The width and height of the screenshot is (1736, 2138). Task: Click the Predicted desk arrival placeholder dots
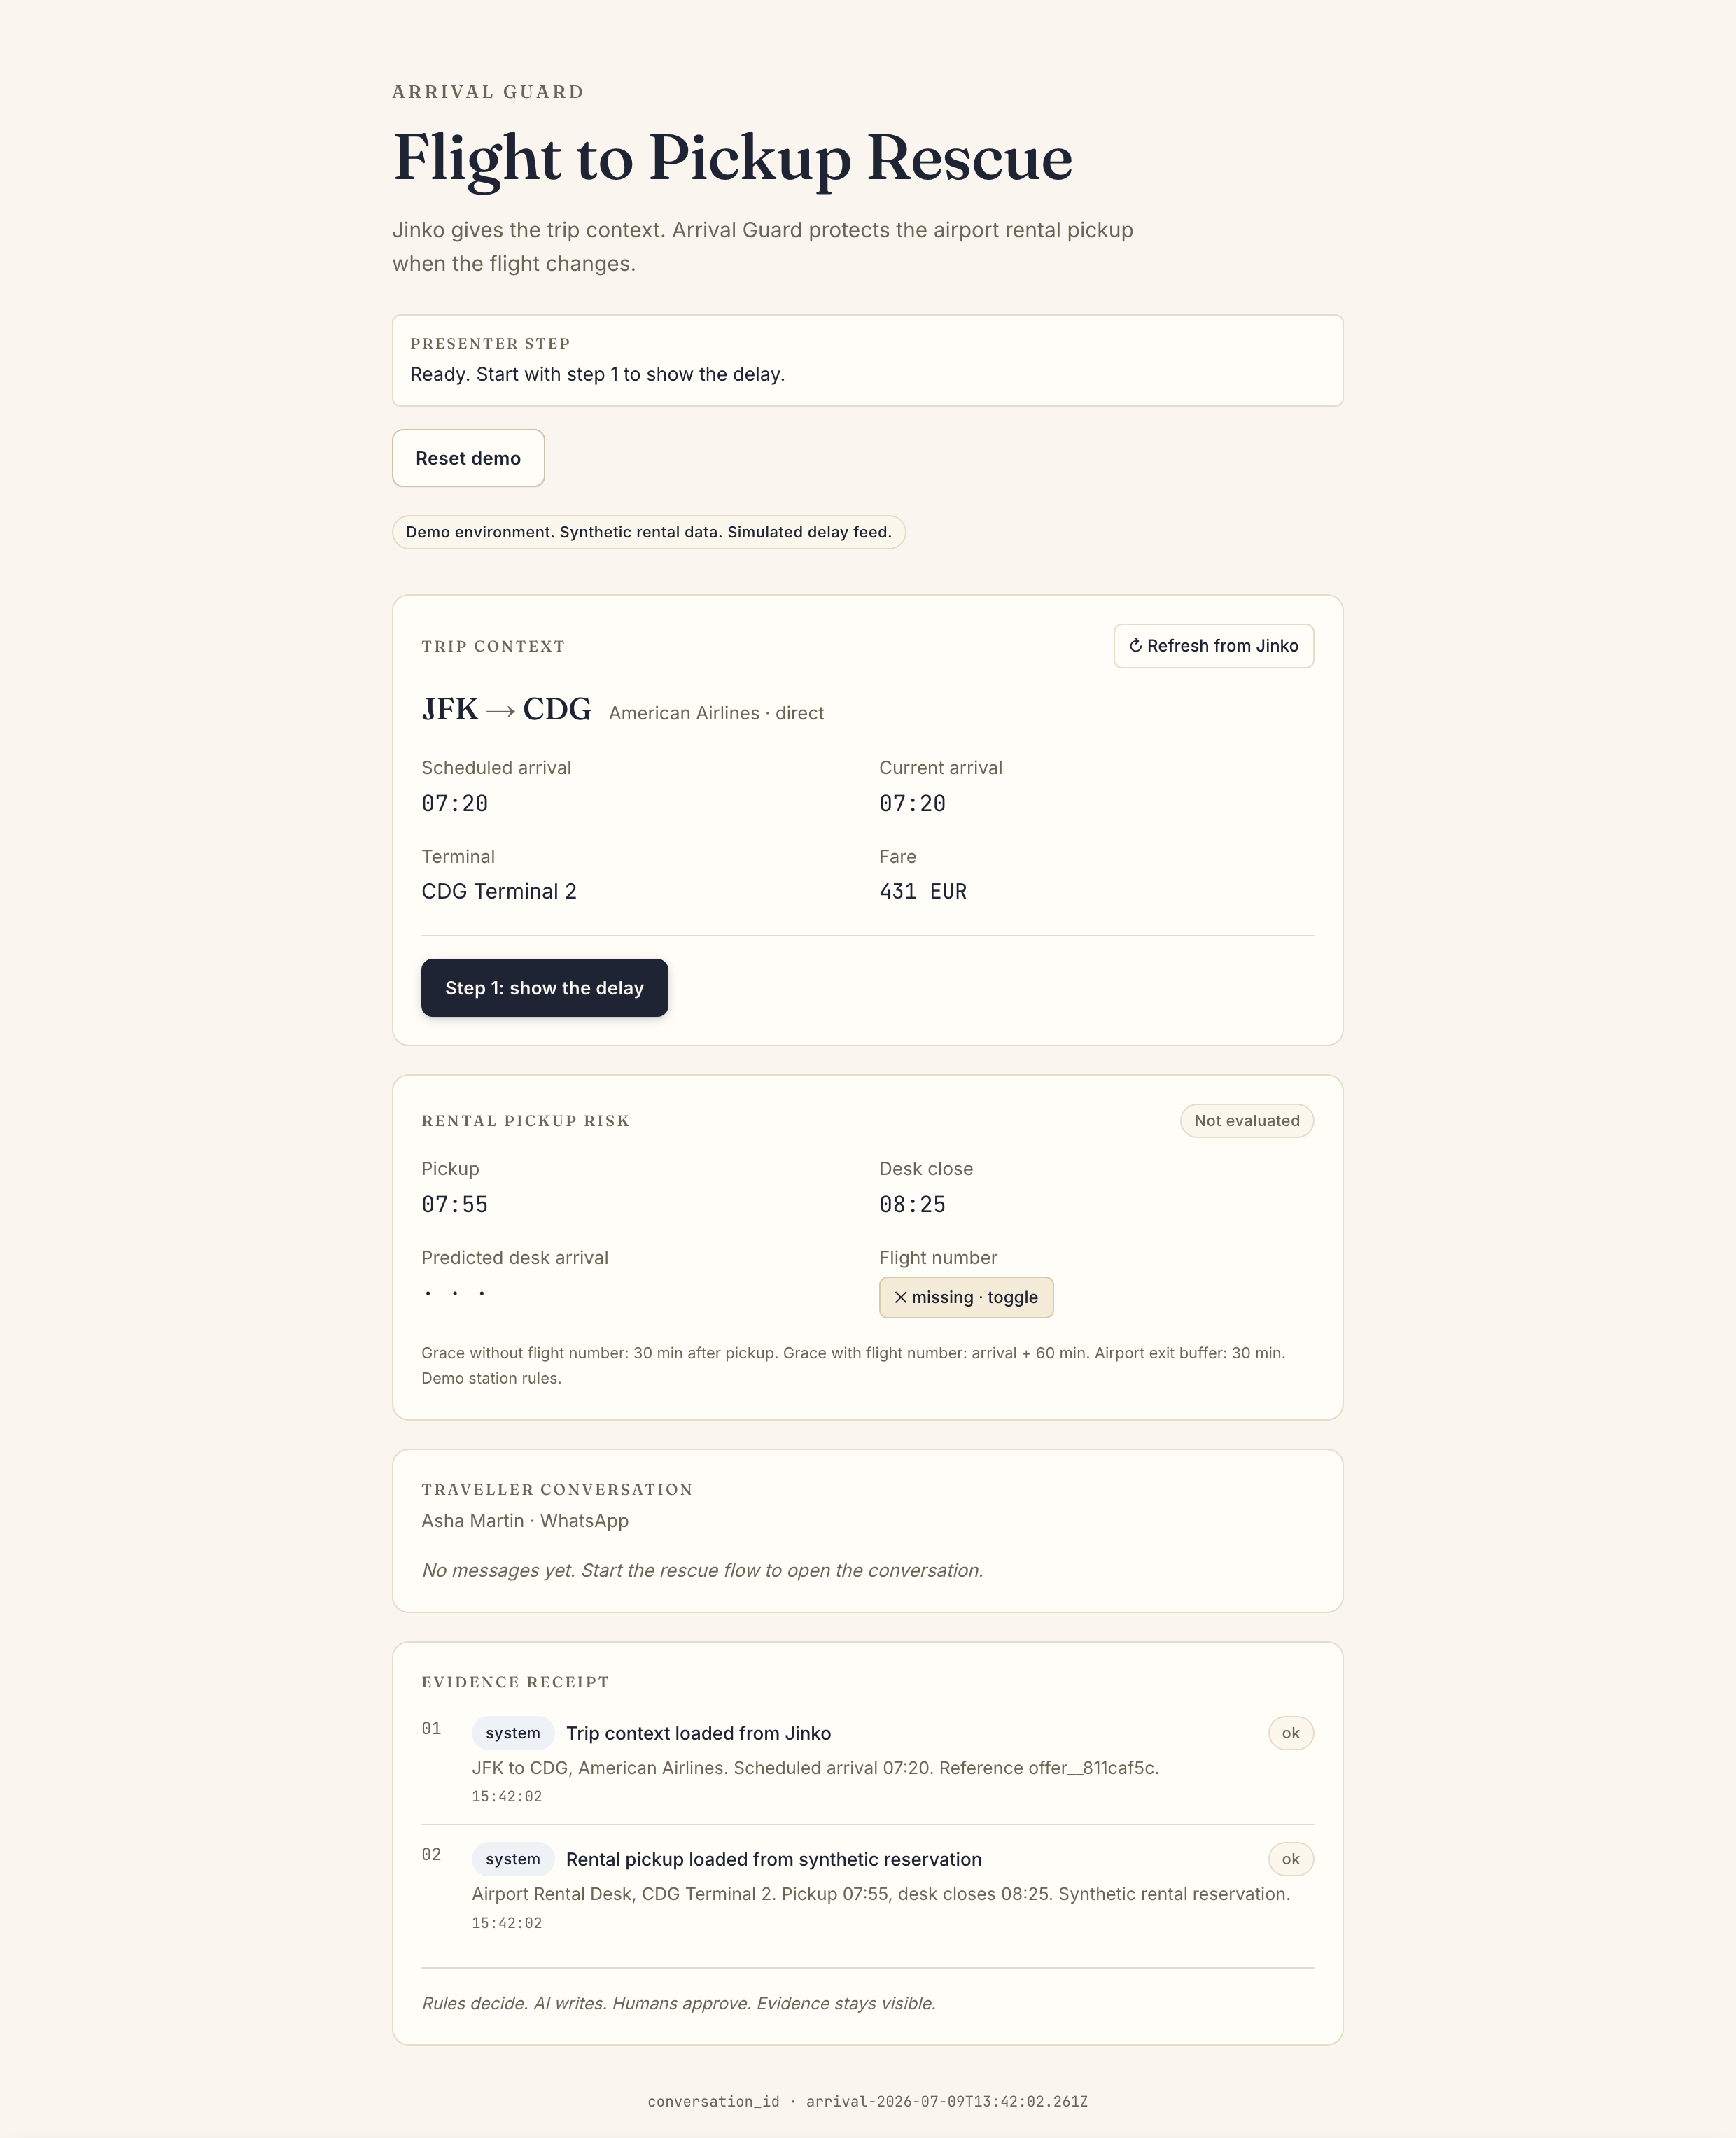click(455, 1293)
